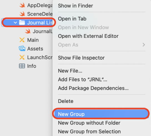Image resolution: width=151 pixels, height=136 pixels.
Task: Click the Main storyboard icon
Action: (x=22, y=40)
